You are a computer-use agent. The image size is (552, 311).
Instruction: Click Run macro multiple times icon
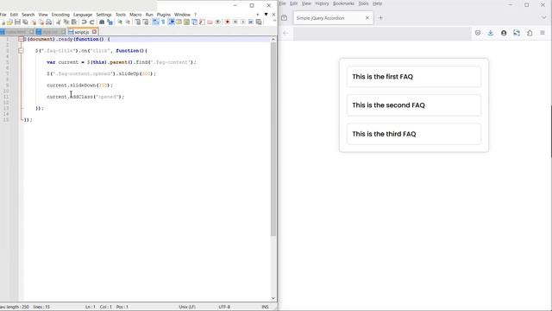point(251,22)
